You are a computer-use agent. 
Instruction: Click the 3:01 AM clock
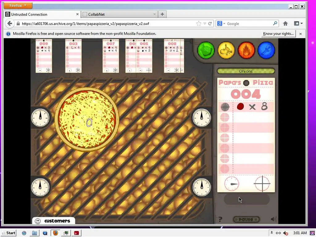300,233
